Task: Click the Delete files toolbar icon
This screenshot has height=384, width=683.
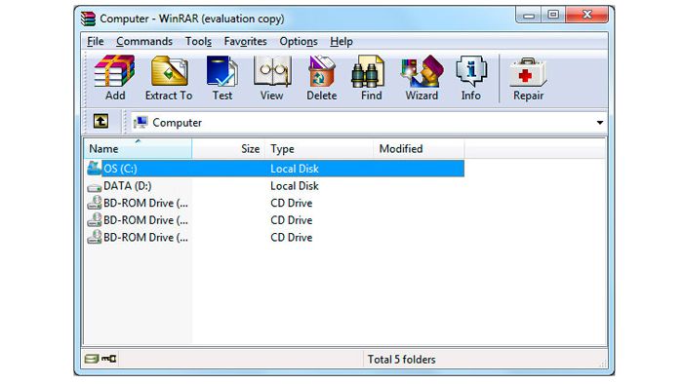Action: [321, 78]
